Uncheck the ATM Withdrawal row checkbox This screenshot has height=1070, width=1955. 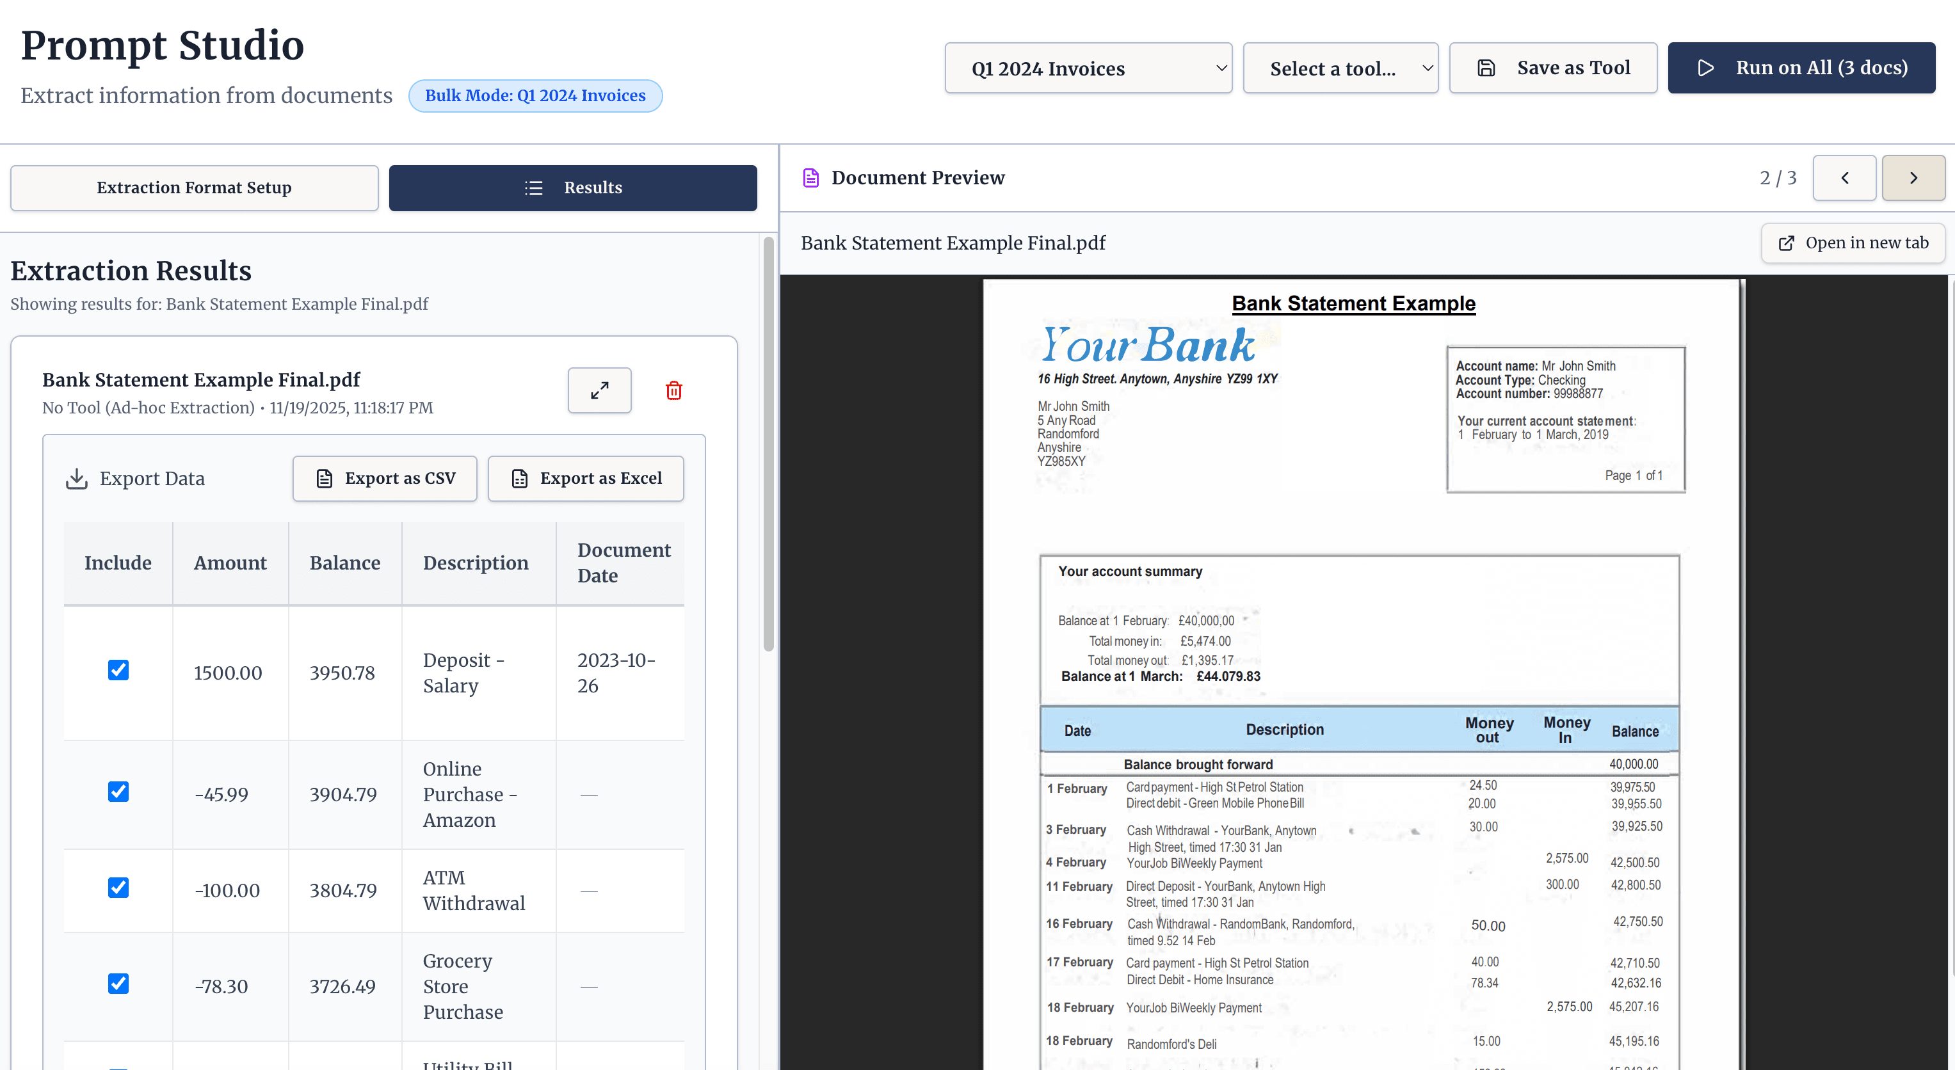pyautogui.click(x=118, y=887)
